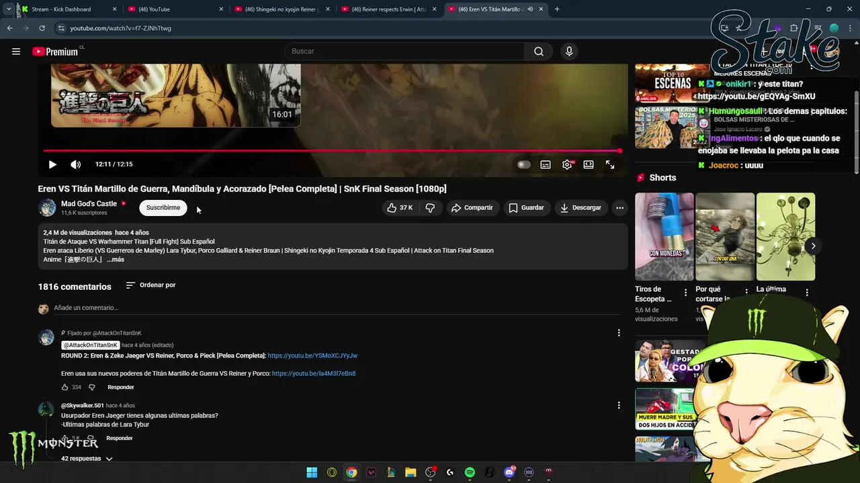Image resolution: width=860 pixels, height=483 pixels.
Task: Switch to the Reiner respects Erwin tab
Action: [x=388, y=9]
